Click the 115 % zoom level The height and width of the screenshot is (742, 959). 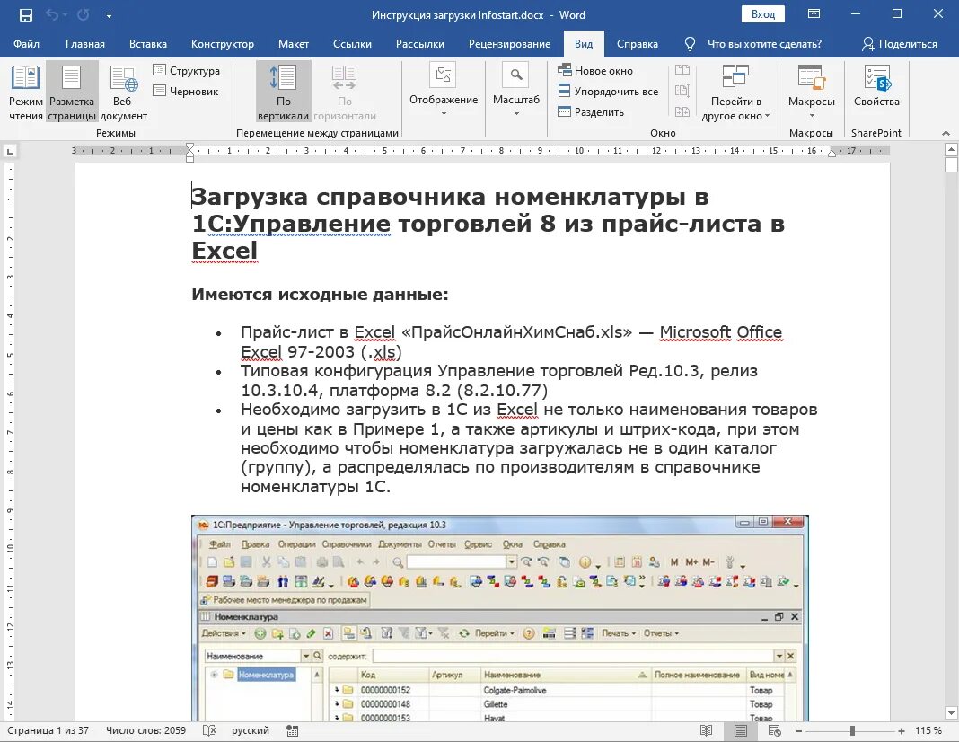pyautogui.click(x=928, y=730)
